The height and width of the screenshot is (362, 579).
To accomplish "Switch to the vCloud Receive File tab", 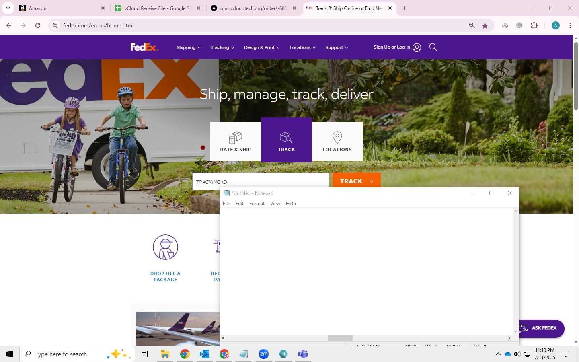I will coord(157,8).
